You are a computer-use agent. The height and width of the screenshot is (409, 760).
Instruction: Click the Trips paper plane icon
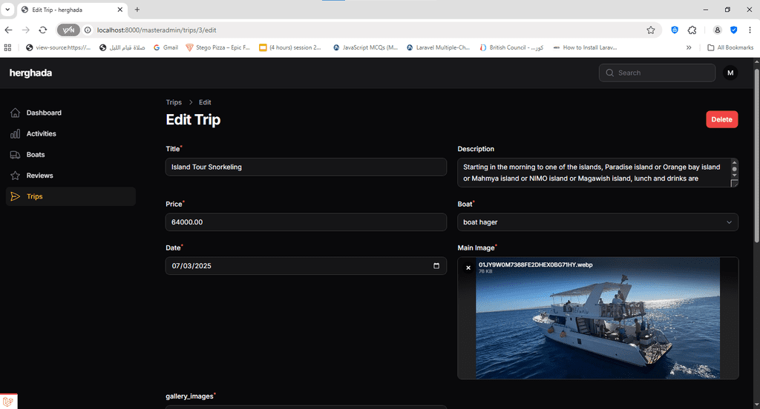coord(15,196)
